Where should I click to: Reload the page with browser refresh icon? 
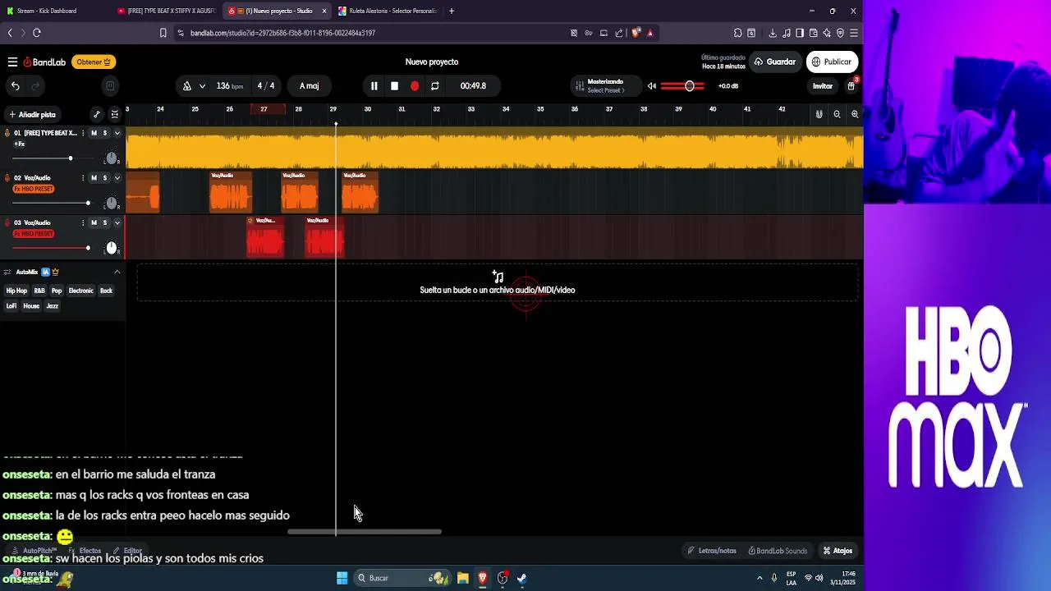click(x=37, y=33)
